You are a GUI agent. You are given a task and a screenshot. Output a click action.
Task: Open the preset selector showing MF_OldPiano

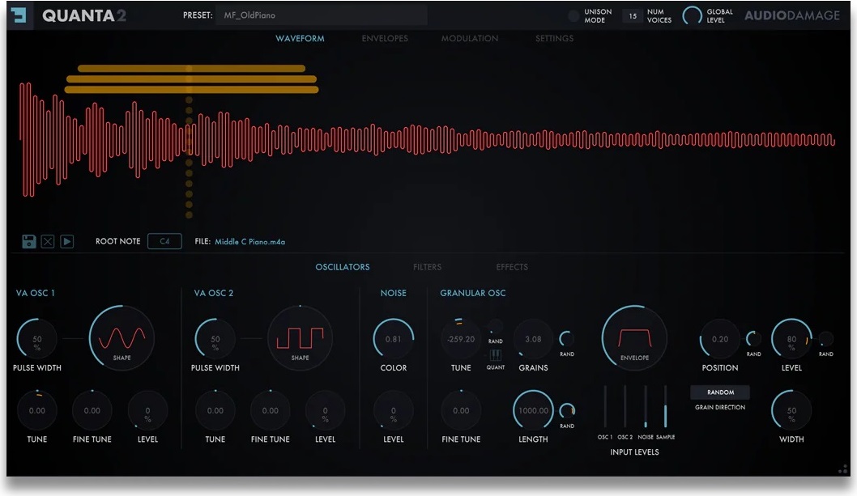(x=321, y=15)
